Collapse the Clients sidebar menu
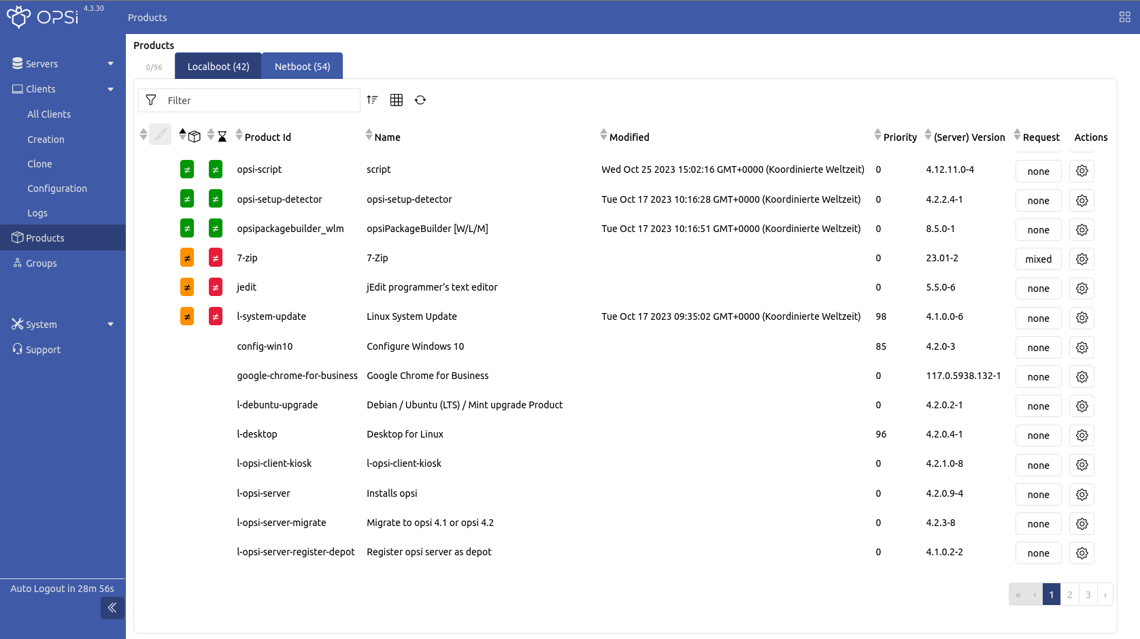1140x639 pixels. click(x=63, y=88)
